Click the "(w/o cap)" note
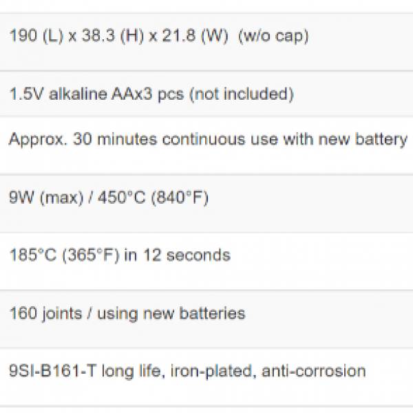Viewport: 413px width, 413px height. [273, 36]
